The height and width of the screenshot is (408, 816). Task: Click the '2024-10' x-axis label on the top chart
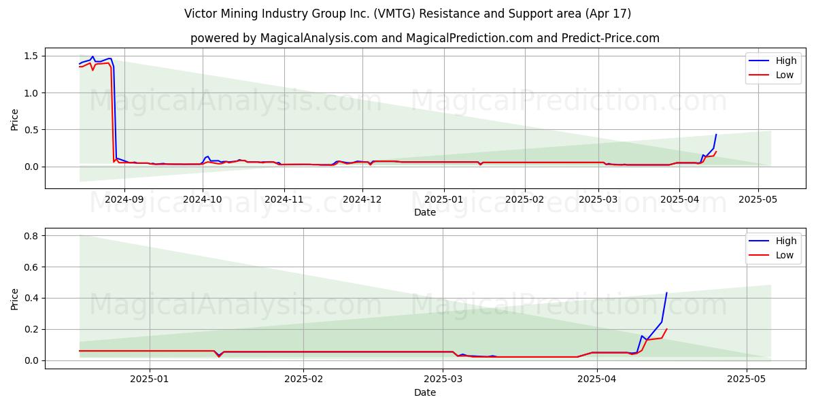[202, 200]
